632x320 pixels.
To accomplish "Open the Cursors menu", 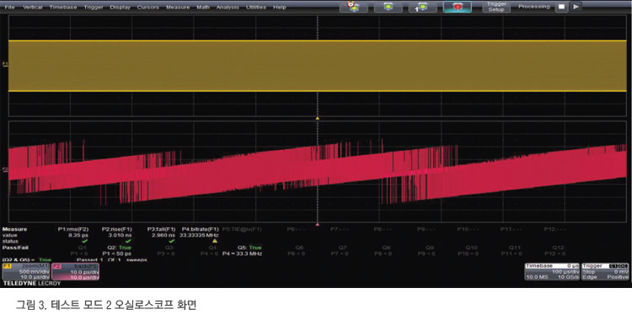I will click(148, 8).
